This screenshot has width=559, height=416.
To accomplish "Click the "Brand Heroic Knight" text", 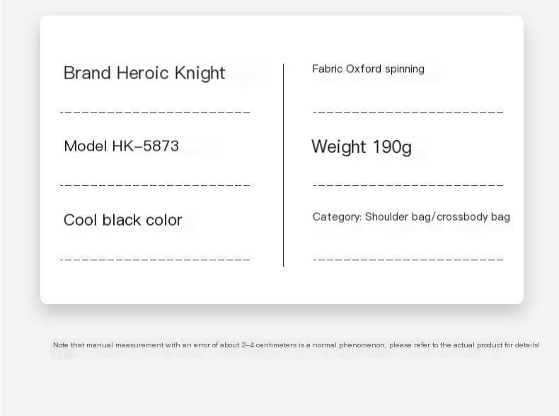I will pyautogui.click(x=144, y=73).
